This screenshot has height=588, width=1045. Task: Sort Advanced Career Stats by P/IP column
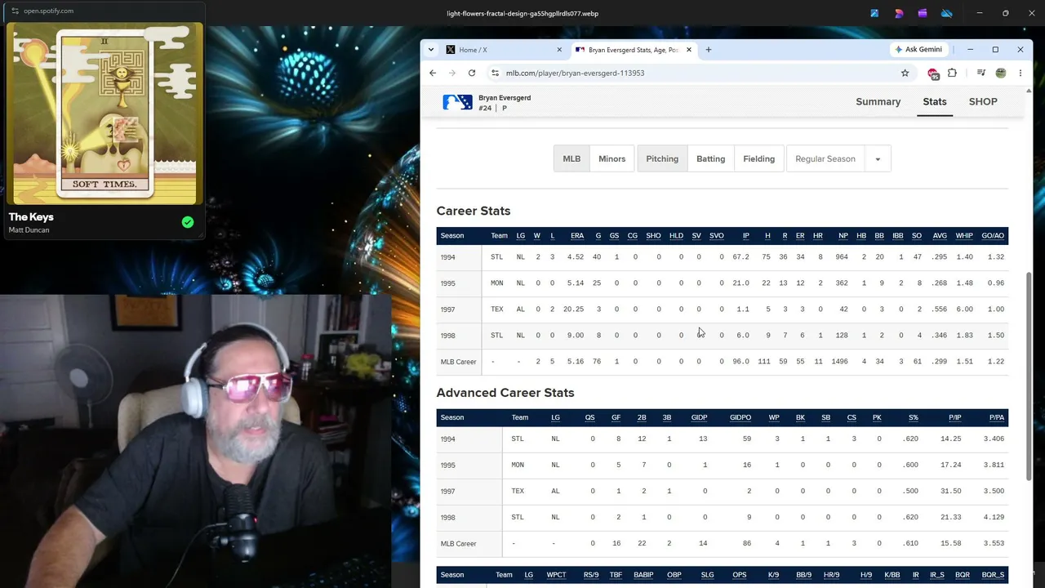[954, 417]
